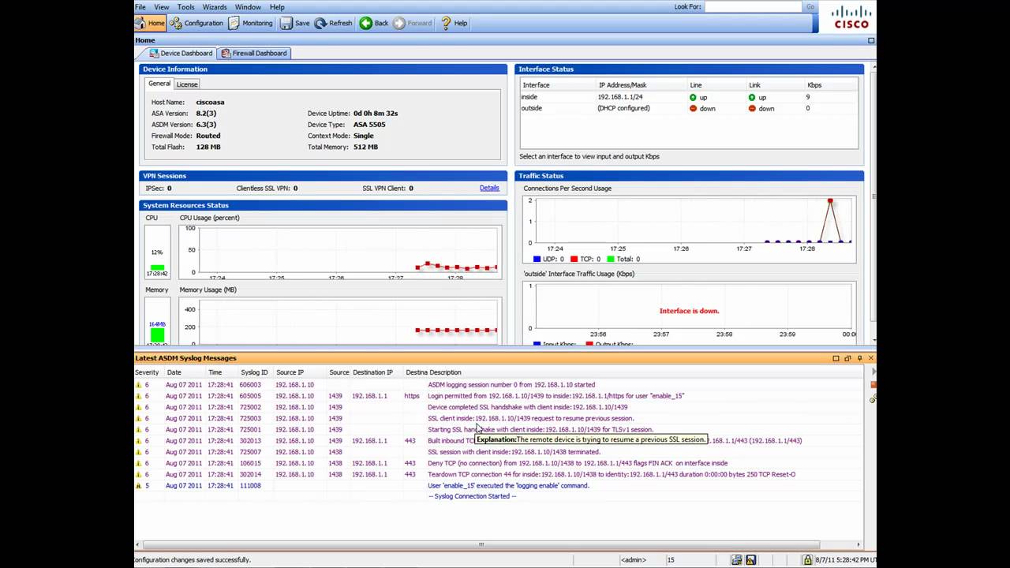
Task: Click the outside line down status icon
Action: [x=693, y=108]
